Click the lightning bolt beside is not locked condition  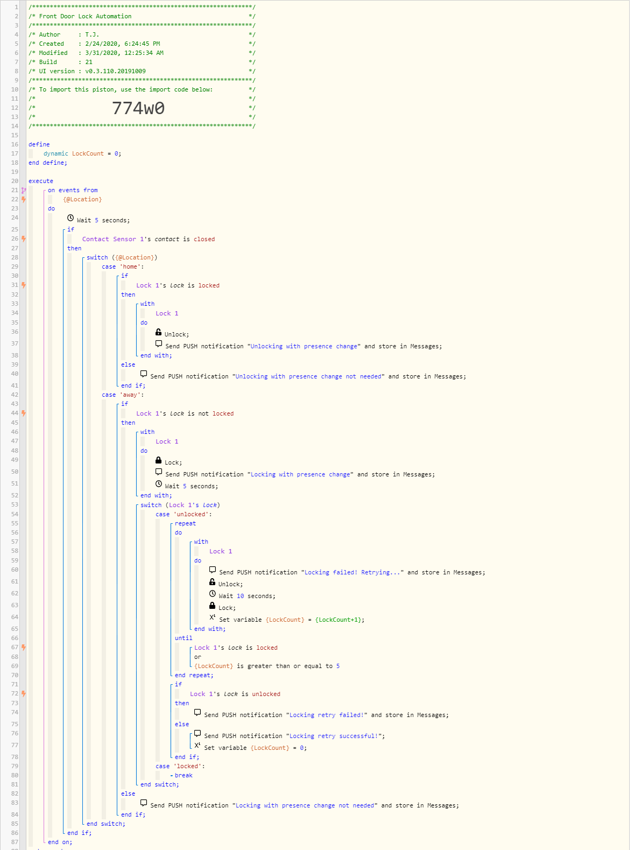[x=24, y=413]
